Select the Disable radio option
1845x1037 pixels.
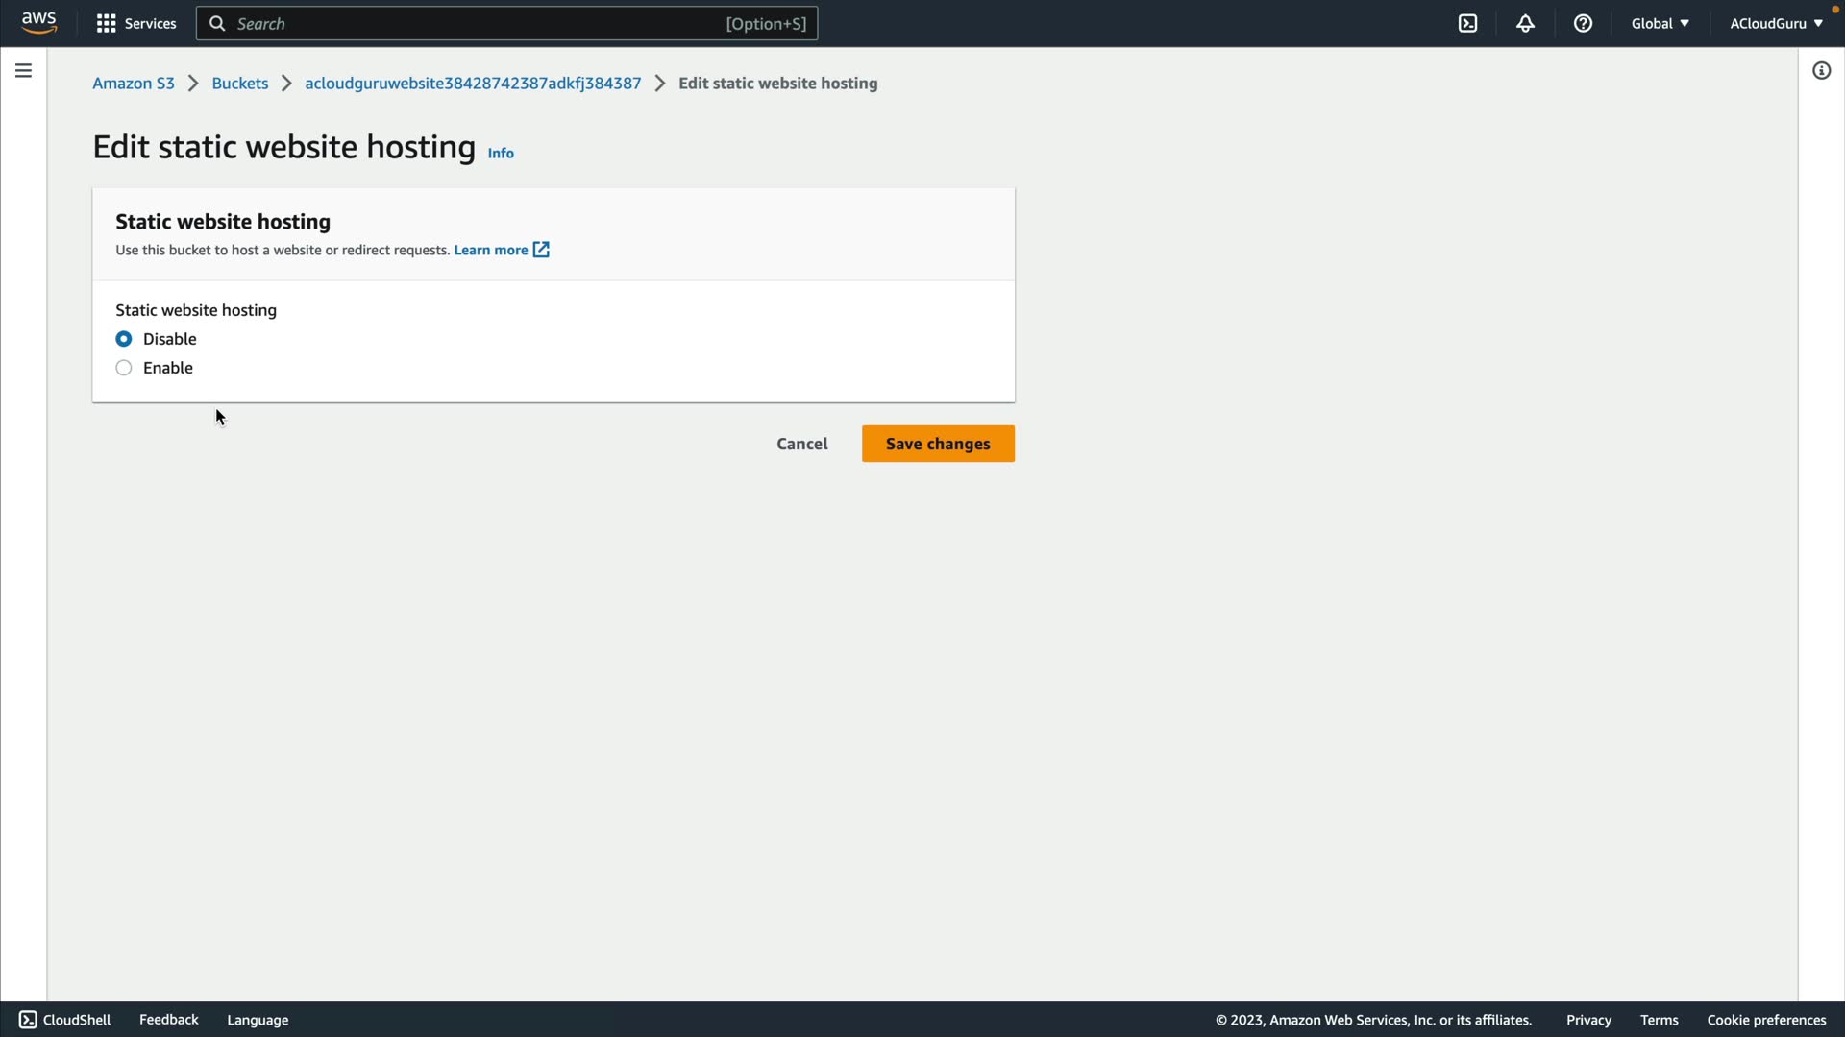pyautogui.click(x=124, y=339)
